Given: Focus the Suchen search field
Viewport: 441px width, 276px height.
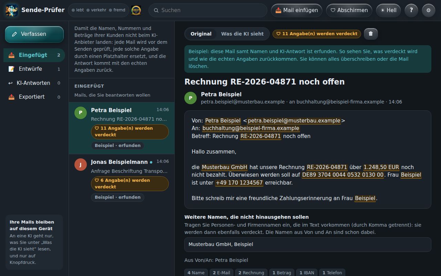Looking at the screenshot, I should point(208,10).
